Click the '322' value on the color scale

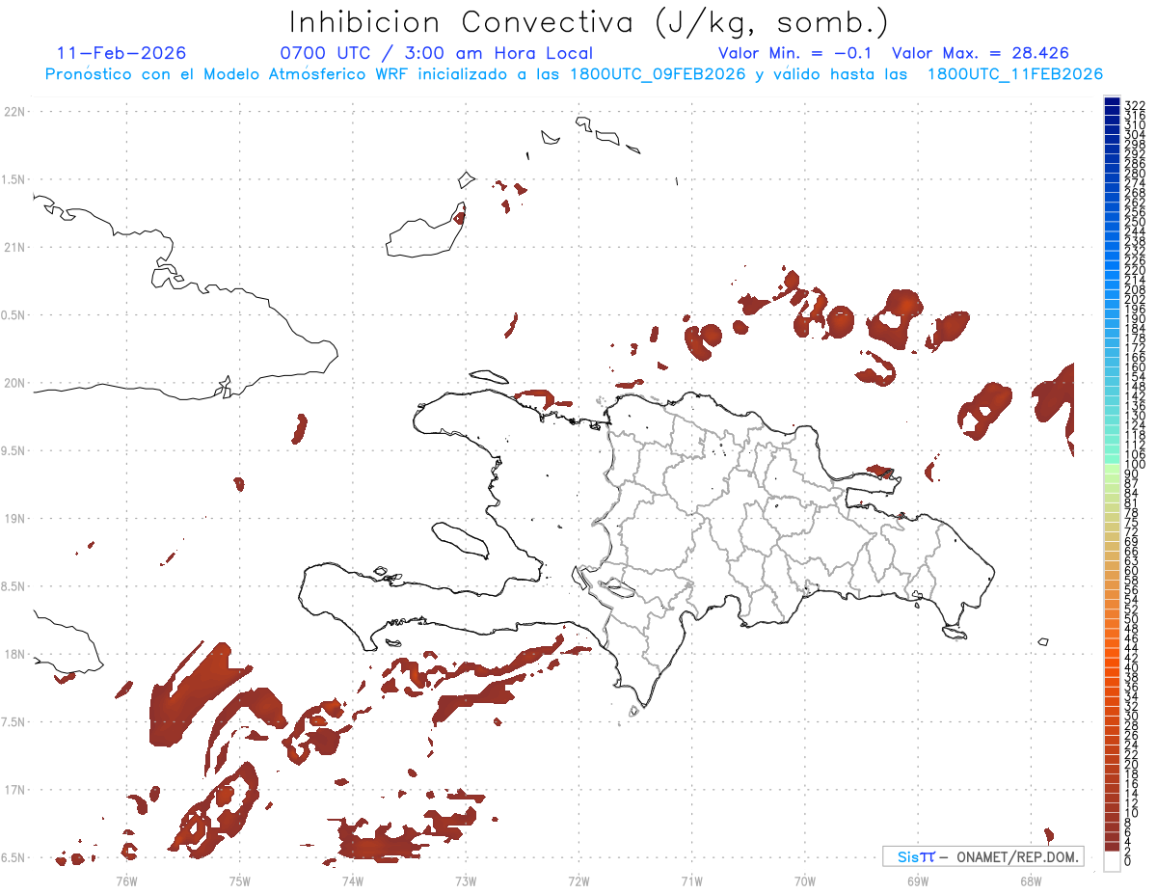1134,104
